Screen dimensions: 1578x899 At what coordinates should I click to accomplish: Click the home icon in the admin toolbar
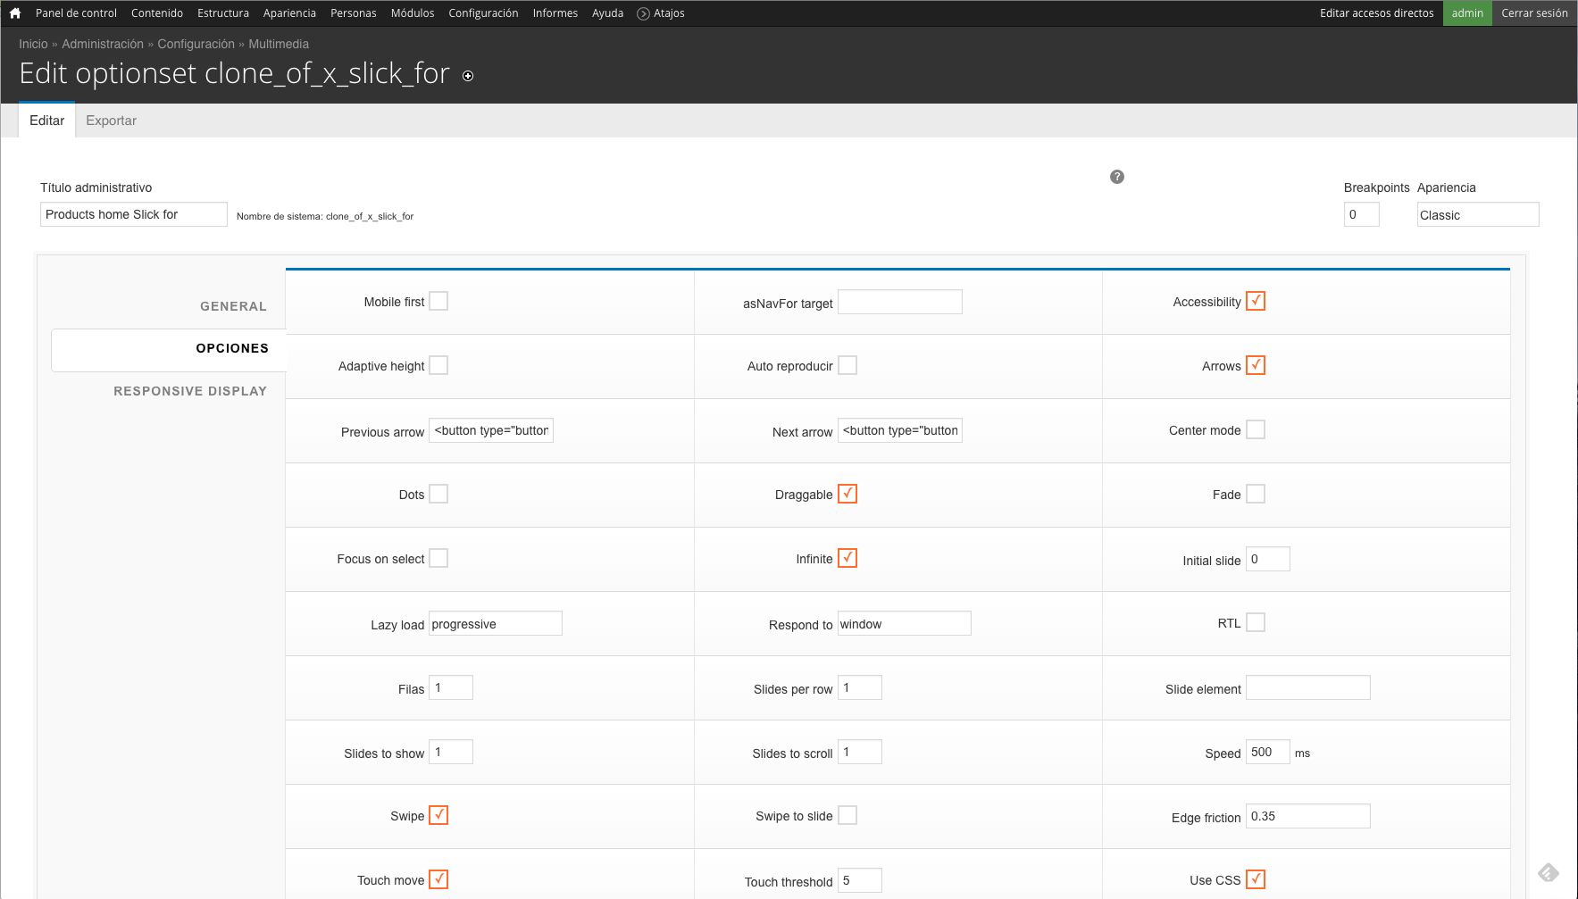pos(13,12)
